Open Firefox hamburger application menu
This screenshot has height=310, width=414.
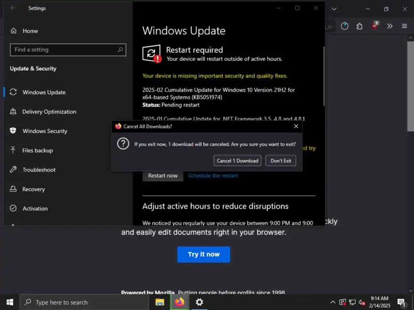pyautogui.click(x=404, y=26)
